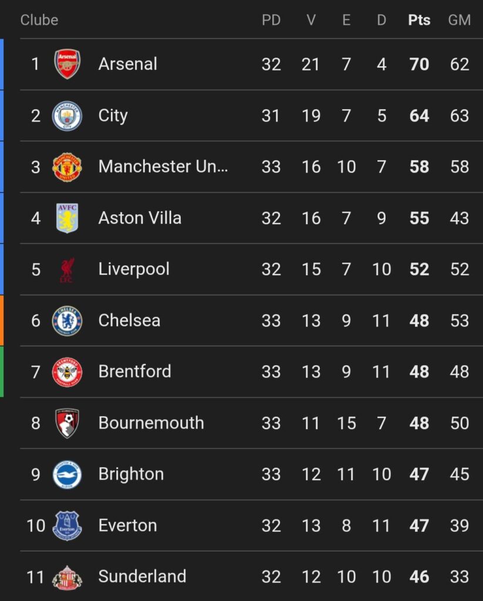Click the Bournemouth club crest
This screenshot has width=483, height=601.
pos(67,423)
